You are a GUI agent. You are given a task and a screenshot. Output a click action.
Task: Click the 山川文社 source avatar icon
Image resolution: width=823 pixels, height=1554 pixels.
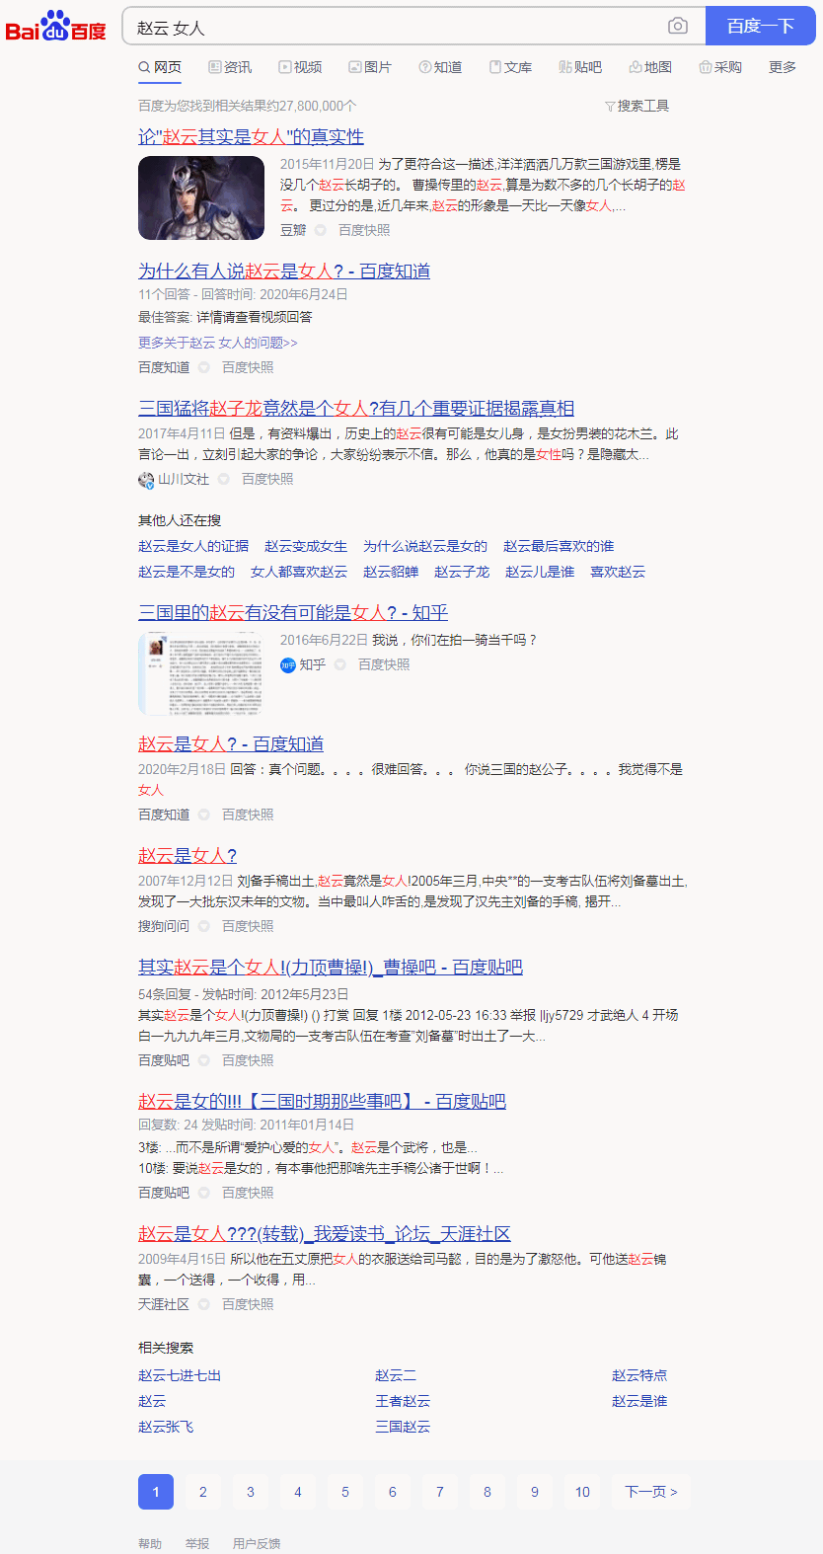[146, 479]
